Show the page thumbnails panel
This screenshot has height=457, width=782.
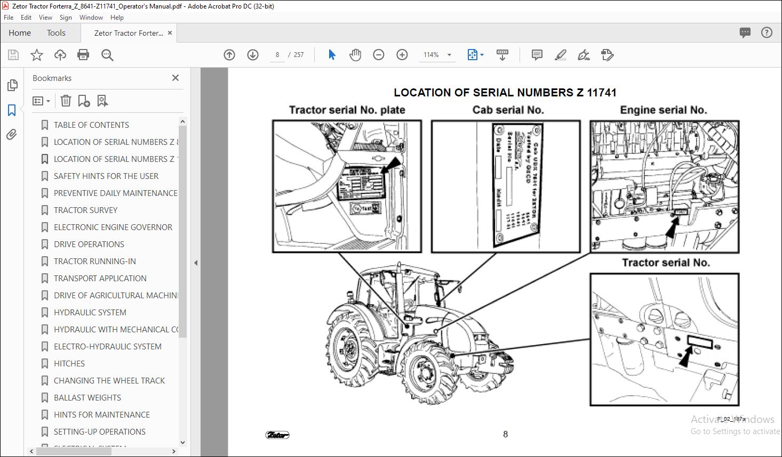click(x=12, y=85)
